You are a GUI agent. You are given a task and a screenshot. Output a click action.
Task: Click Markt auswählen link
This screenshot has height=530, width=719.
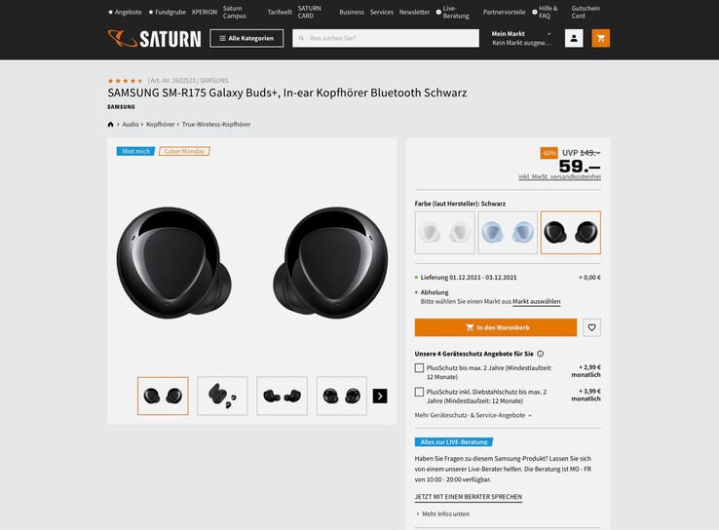click(x=537, y=302)
